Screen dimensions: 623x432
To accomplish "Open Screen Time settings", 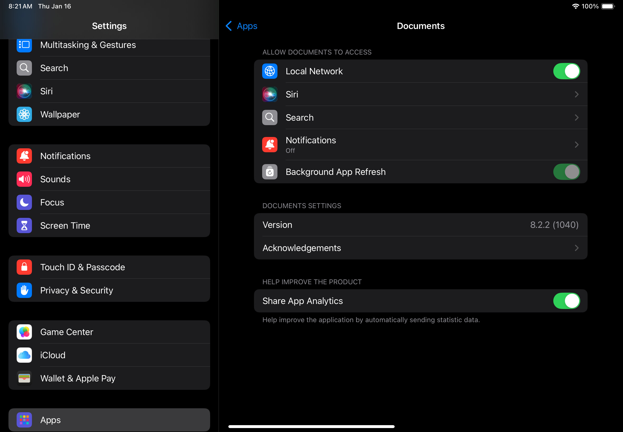I will pyautogui.click(x=109, y=225).
